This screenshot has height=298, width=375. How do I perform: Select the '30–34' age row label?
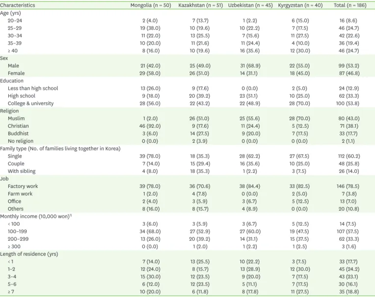(15, 36)
